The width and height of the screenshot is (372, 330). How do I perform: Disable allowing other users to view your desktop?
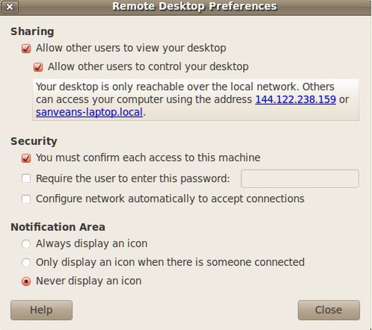[x=27, y=48]
